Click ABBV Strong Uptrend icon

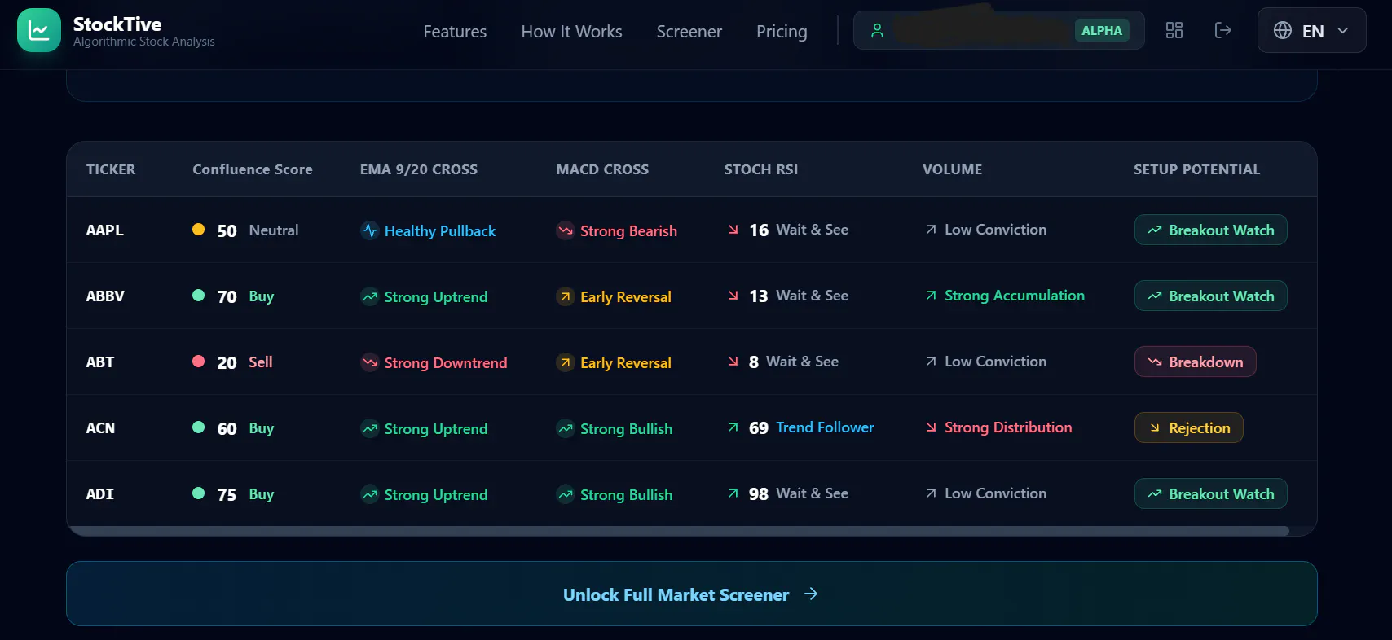[x=370, y=296]
